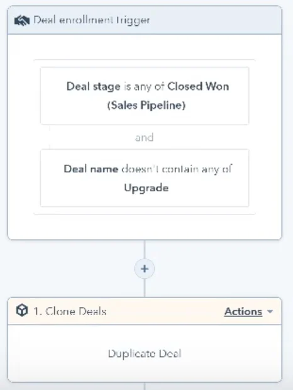Viewport: 293px width, 390px height.
Task: Click the 'doesn't contain any of' operator text
Action: click(177, 169)
